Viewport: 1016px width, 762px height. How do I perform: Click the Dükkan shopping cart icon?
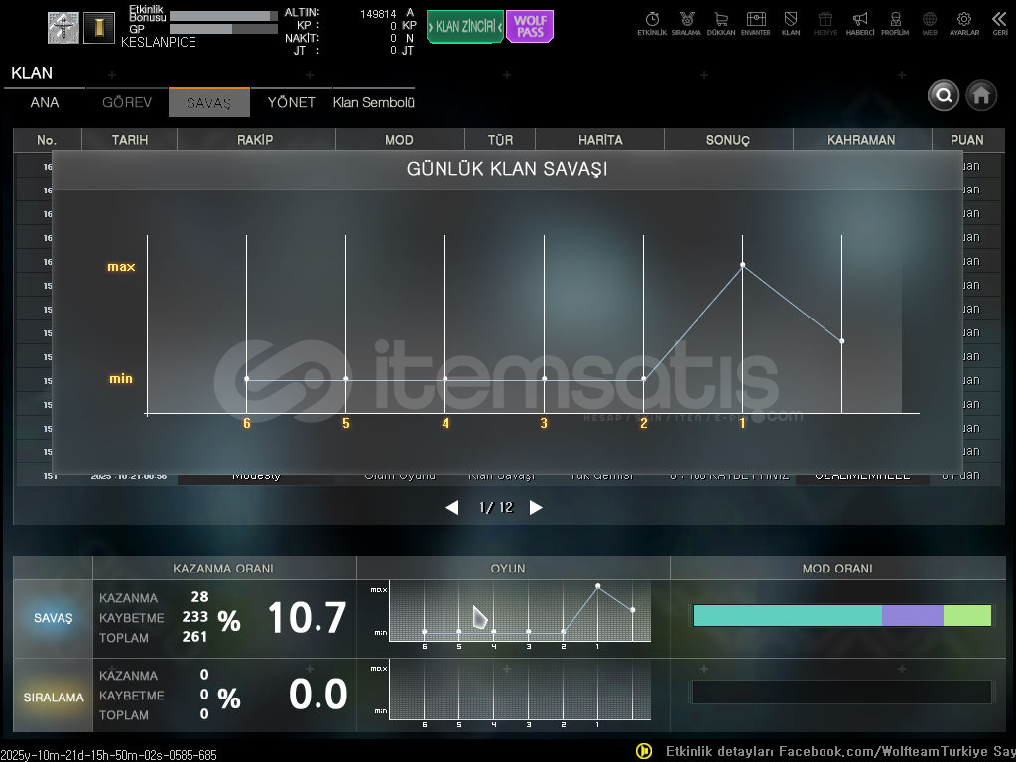[x=721, y=21]
